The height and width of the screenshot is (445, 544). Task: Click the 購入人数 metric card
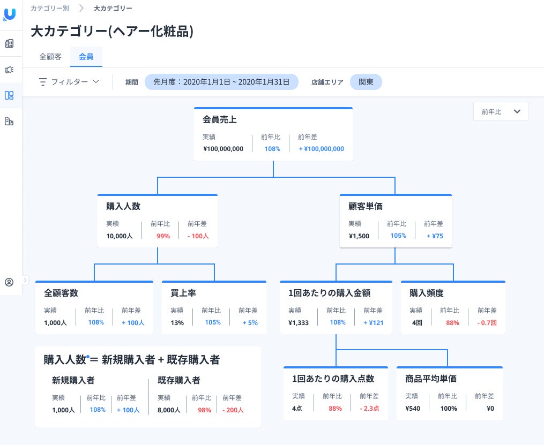157,220
